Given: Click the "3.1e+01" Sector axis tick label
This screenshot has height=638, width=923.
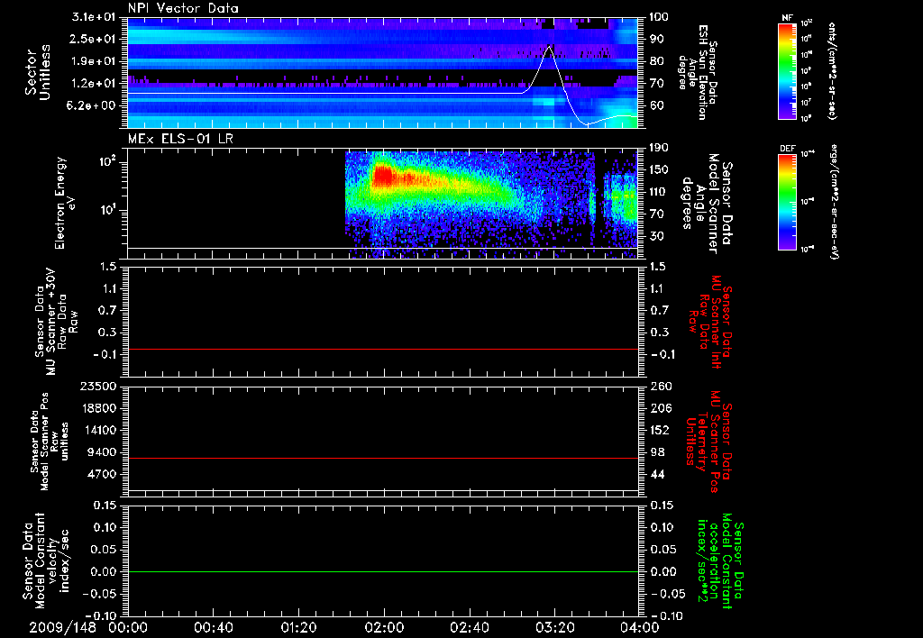Looking at the screenshot, I should (x=94, y=17).
